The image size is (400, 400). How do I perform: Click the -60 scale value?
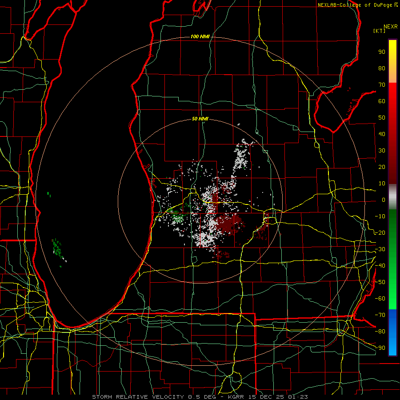[x=380, y=299]
